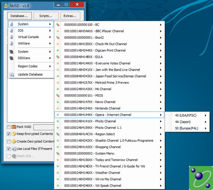Click the status dot beside MIOS
213x190 pixels.
58,95
